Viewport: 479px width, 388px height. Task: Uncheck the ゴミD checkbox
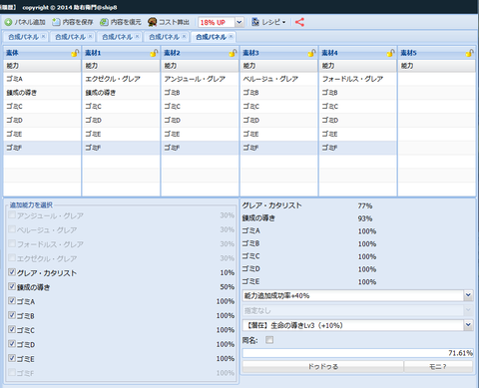tap(12, 344)
